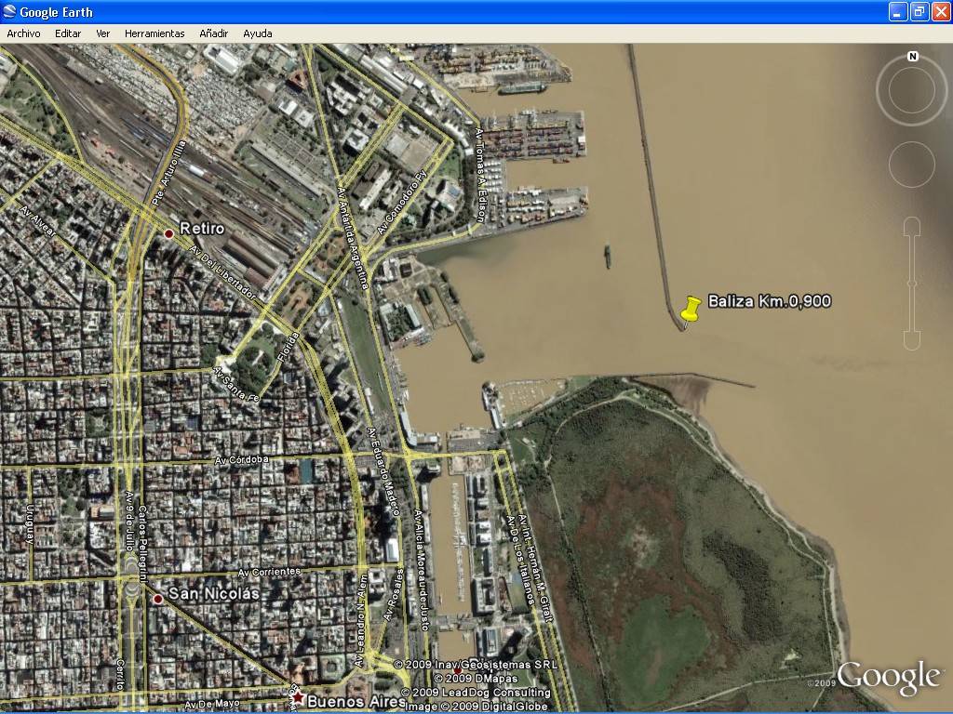Viewport: 953px width, 714px height.
Task: Click the zoom-out end of the zoom slider
Action: point(912,340)
